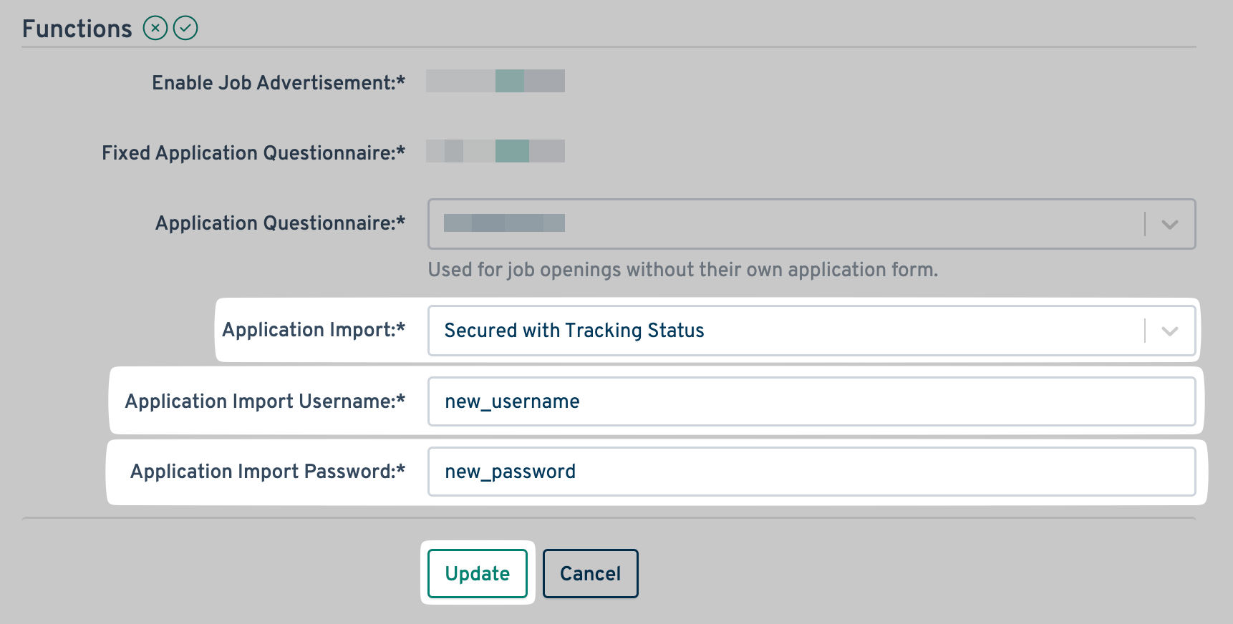Open the Secured with Tracking Status dropdown
This screenshot has width=1233, height=624.
(x=788, y=331)
